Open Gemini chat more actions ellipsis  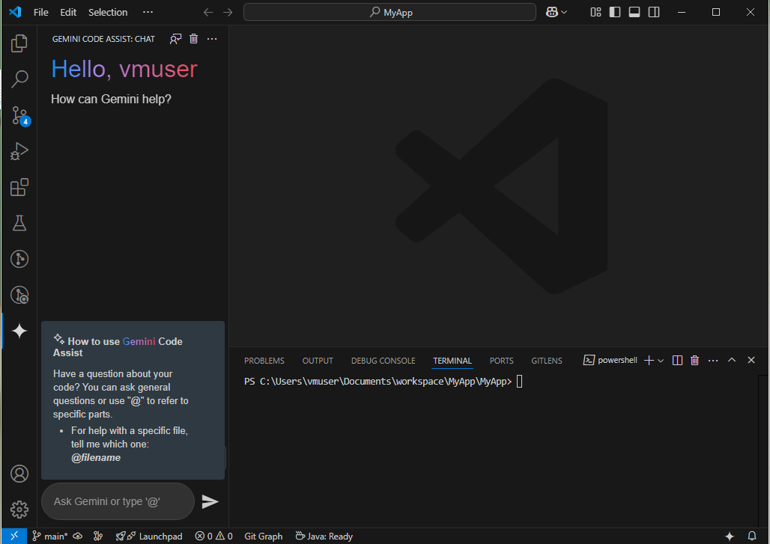(212, 39)
